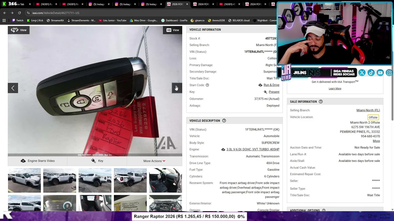Click the odometer value 37,975 mi (Actual)
The height and width of the screenshot is (221, 394).
[267, 99]
